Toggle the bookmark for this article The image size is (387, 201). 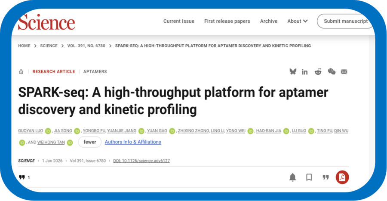tap(309, 177)
